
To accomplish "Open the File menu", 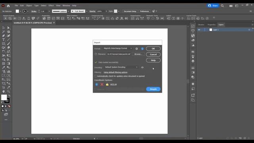I will (16, 6).
